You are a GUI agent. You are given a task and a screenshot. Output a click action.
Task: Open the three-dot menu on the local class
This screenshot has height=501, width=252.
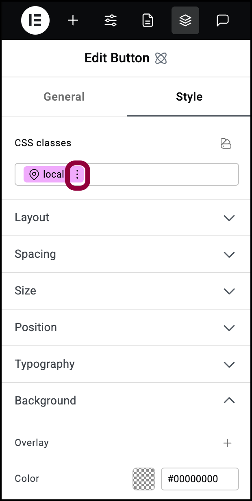(x=77, y=174)
